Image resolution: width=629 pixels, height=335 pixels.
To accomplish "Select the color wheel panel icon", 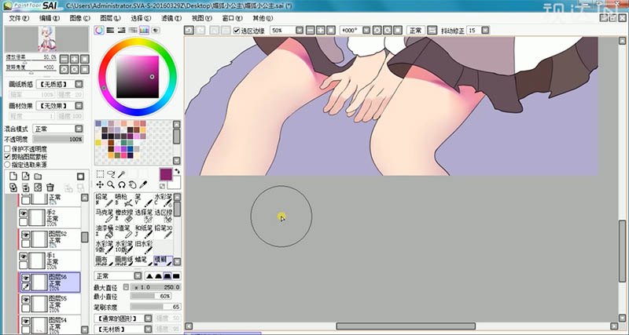I will pos(99,31).
